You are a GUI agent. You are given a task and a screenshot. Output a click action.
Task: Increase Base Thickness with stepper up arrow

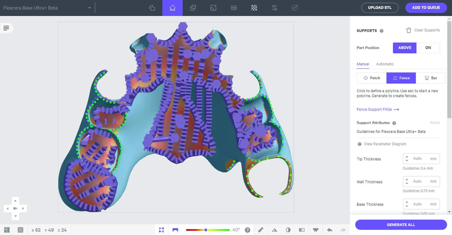pos(407,202)
